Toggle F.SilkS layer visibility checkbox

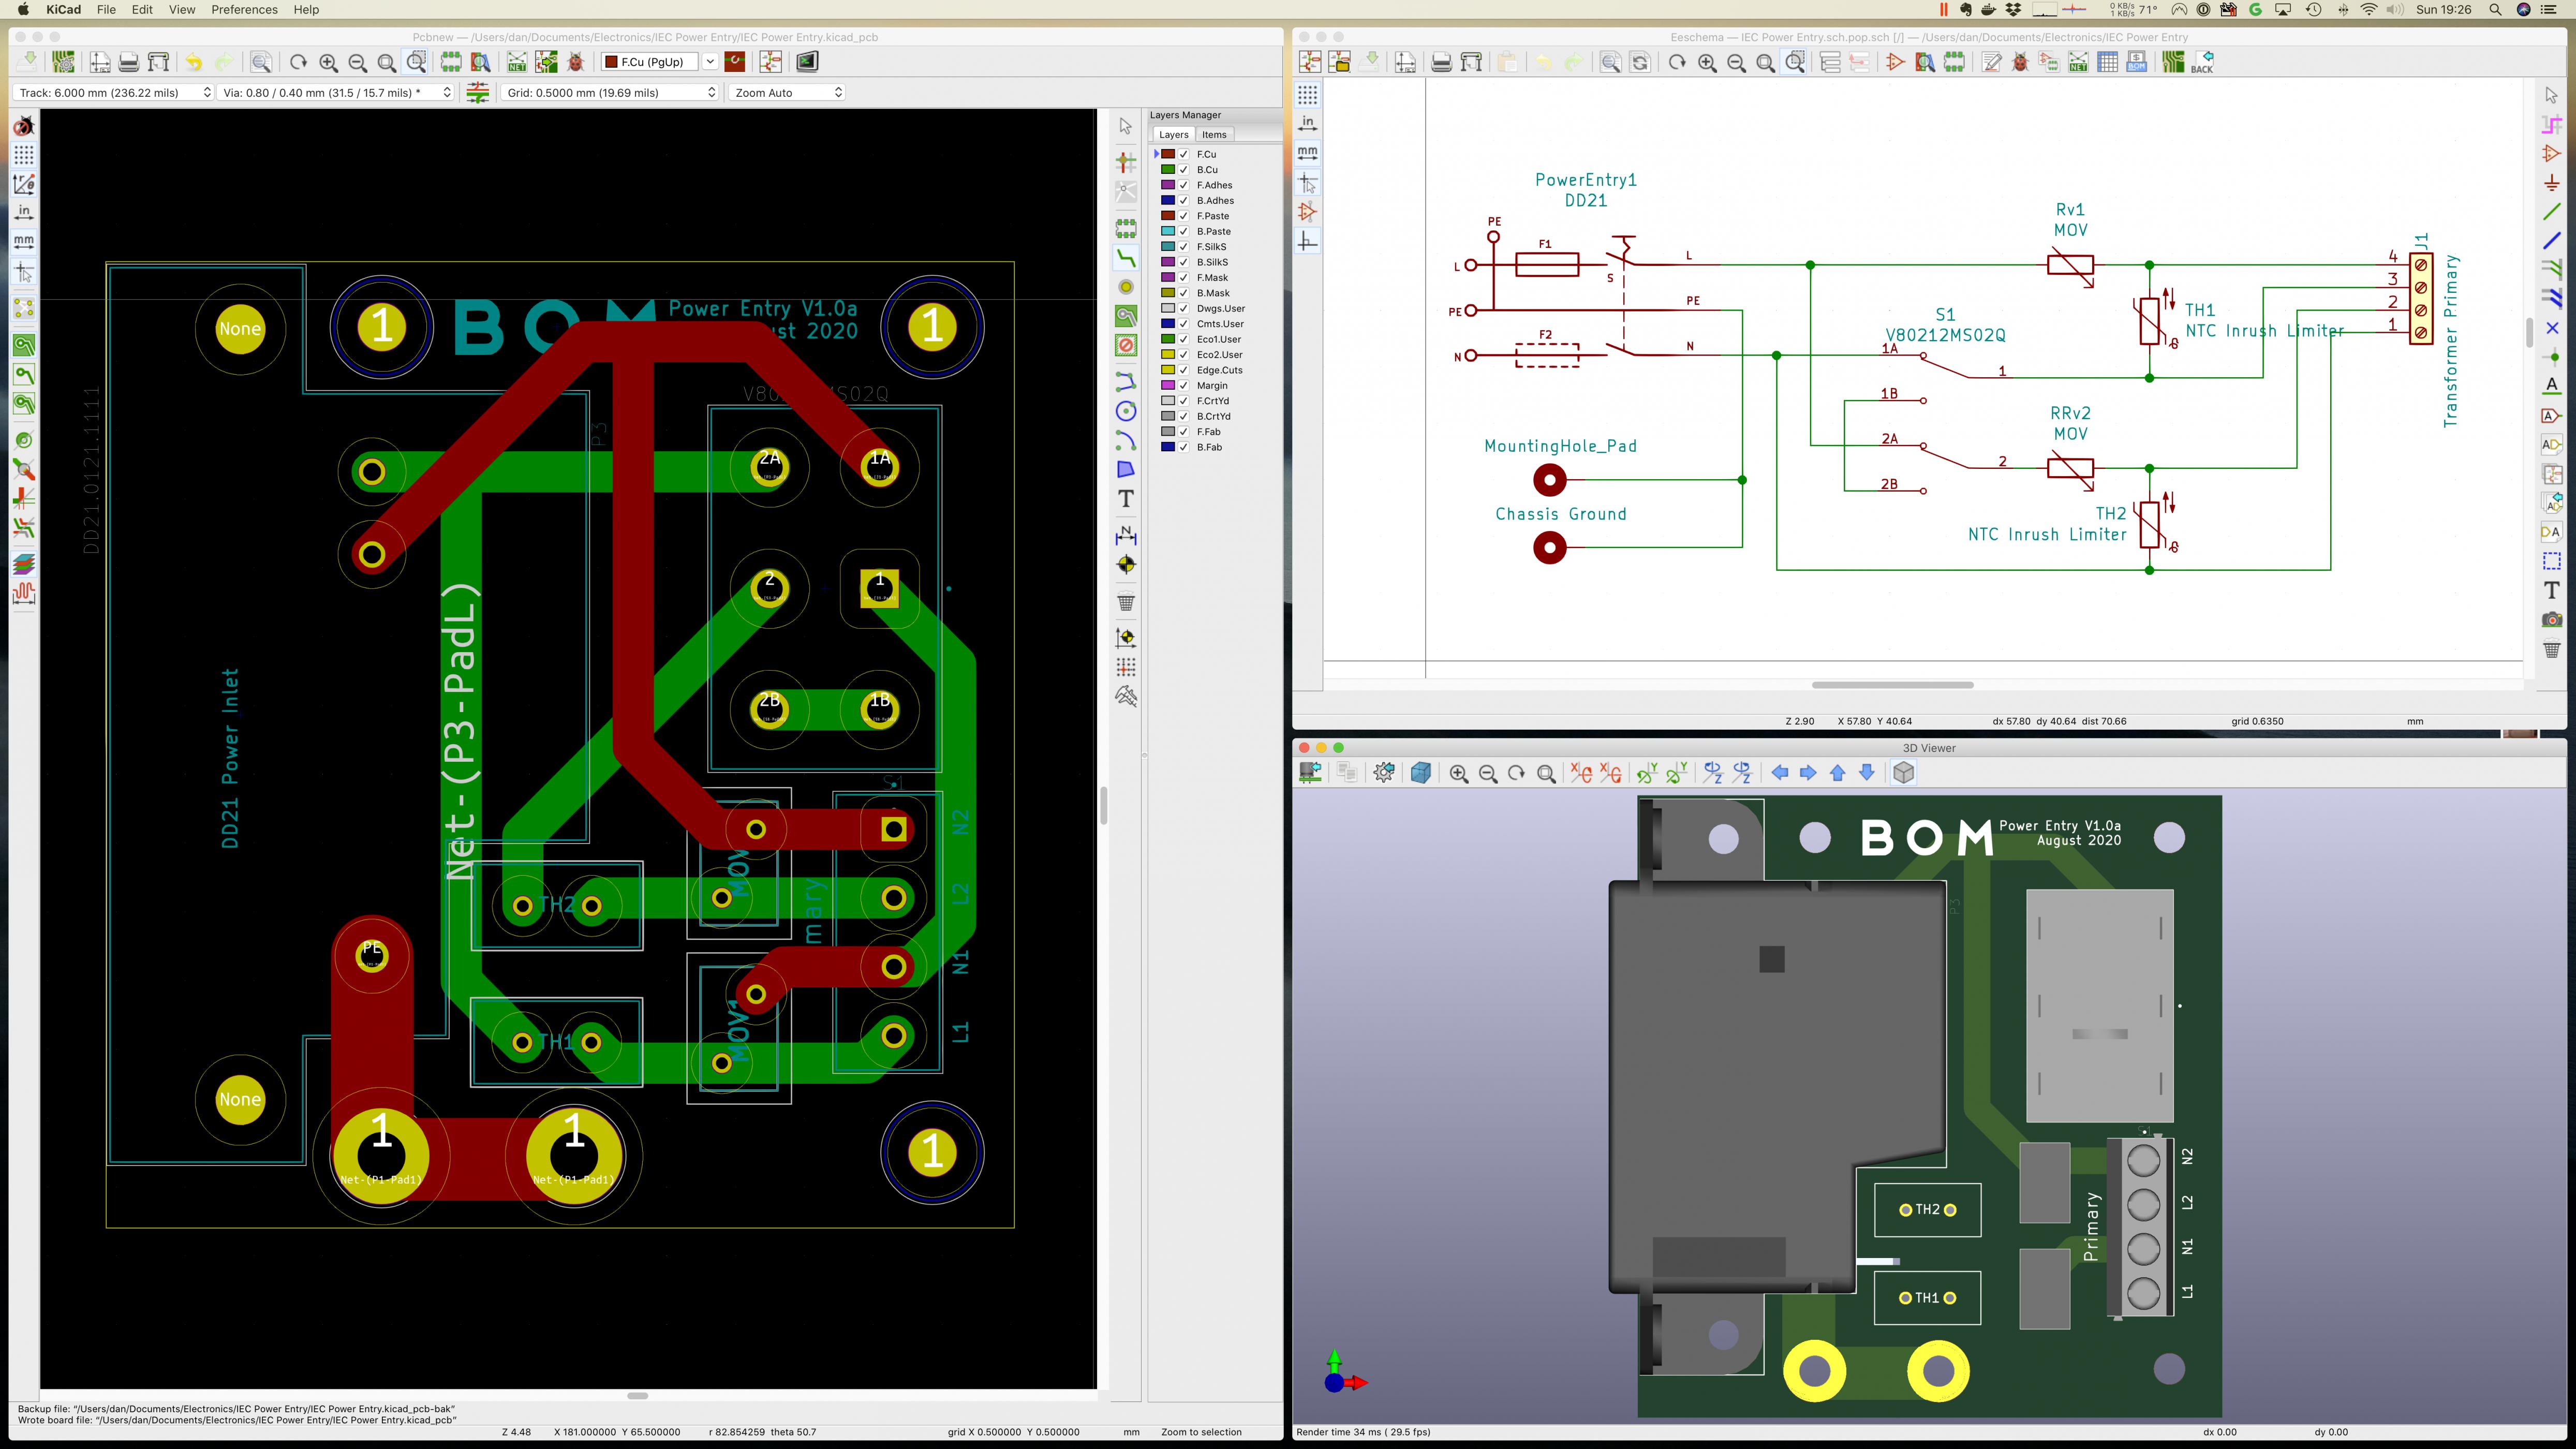click(1184, 247)
